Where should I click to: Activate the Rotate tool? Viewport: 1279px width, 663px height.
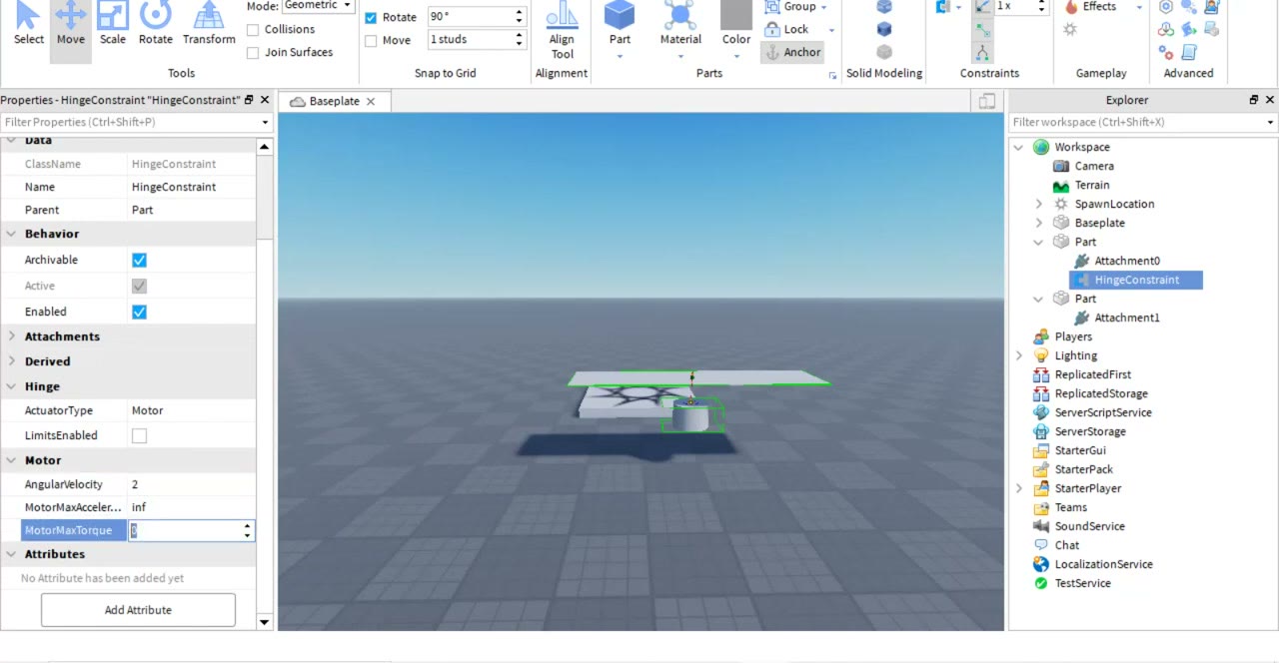155,24
